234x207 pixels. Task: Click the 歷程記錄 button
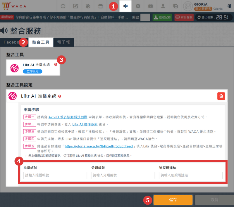point(162,17)
